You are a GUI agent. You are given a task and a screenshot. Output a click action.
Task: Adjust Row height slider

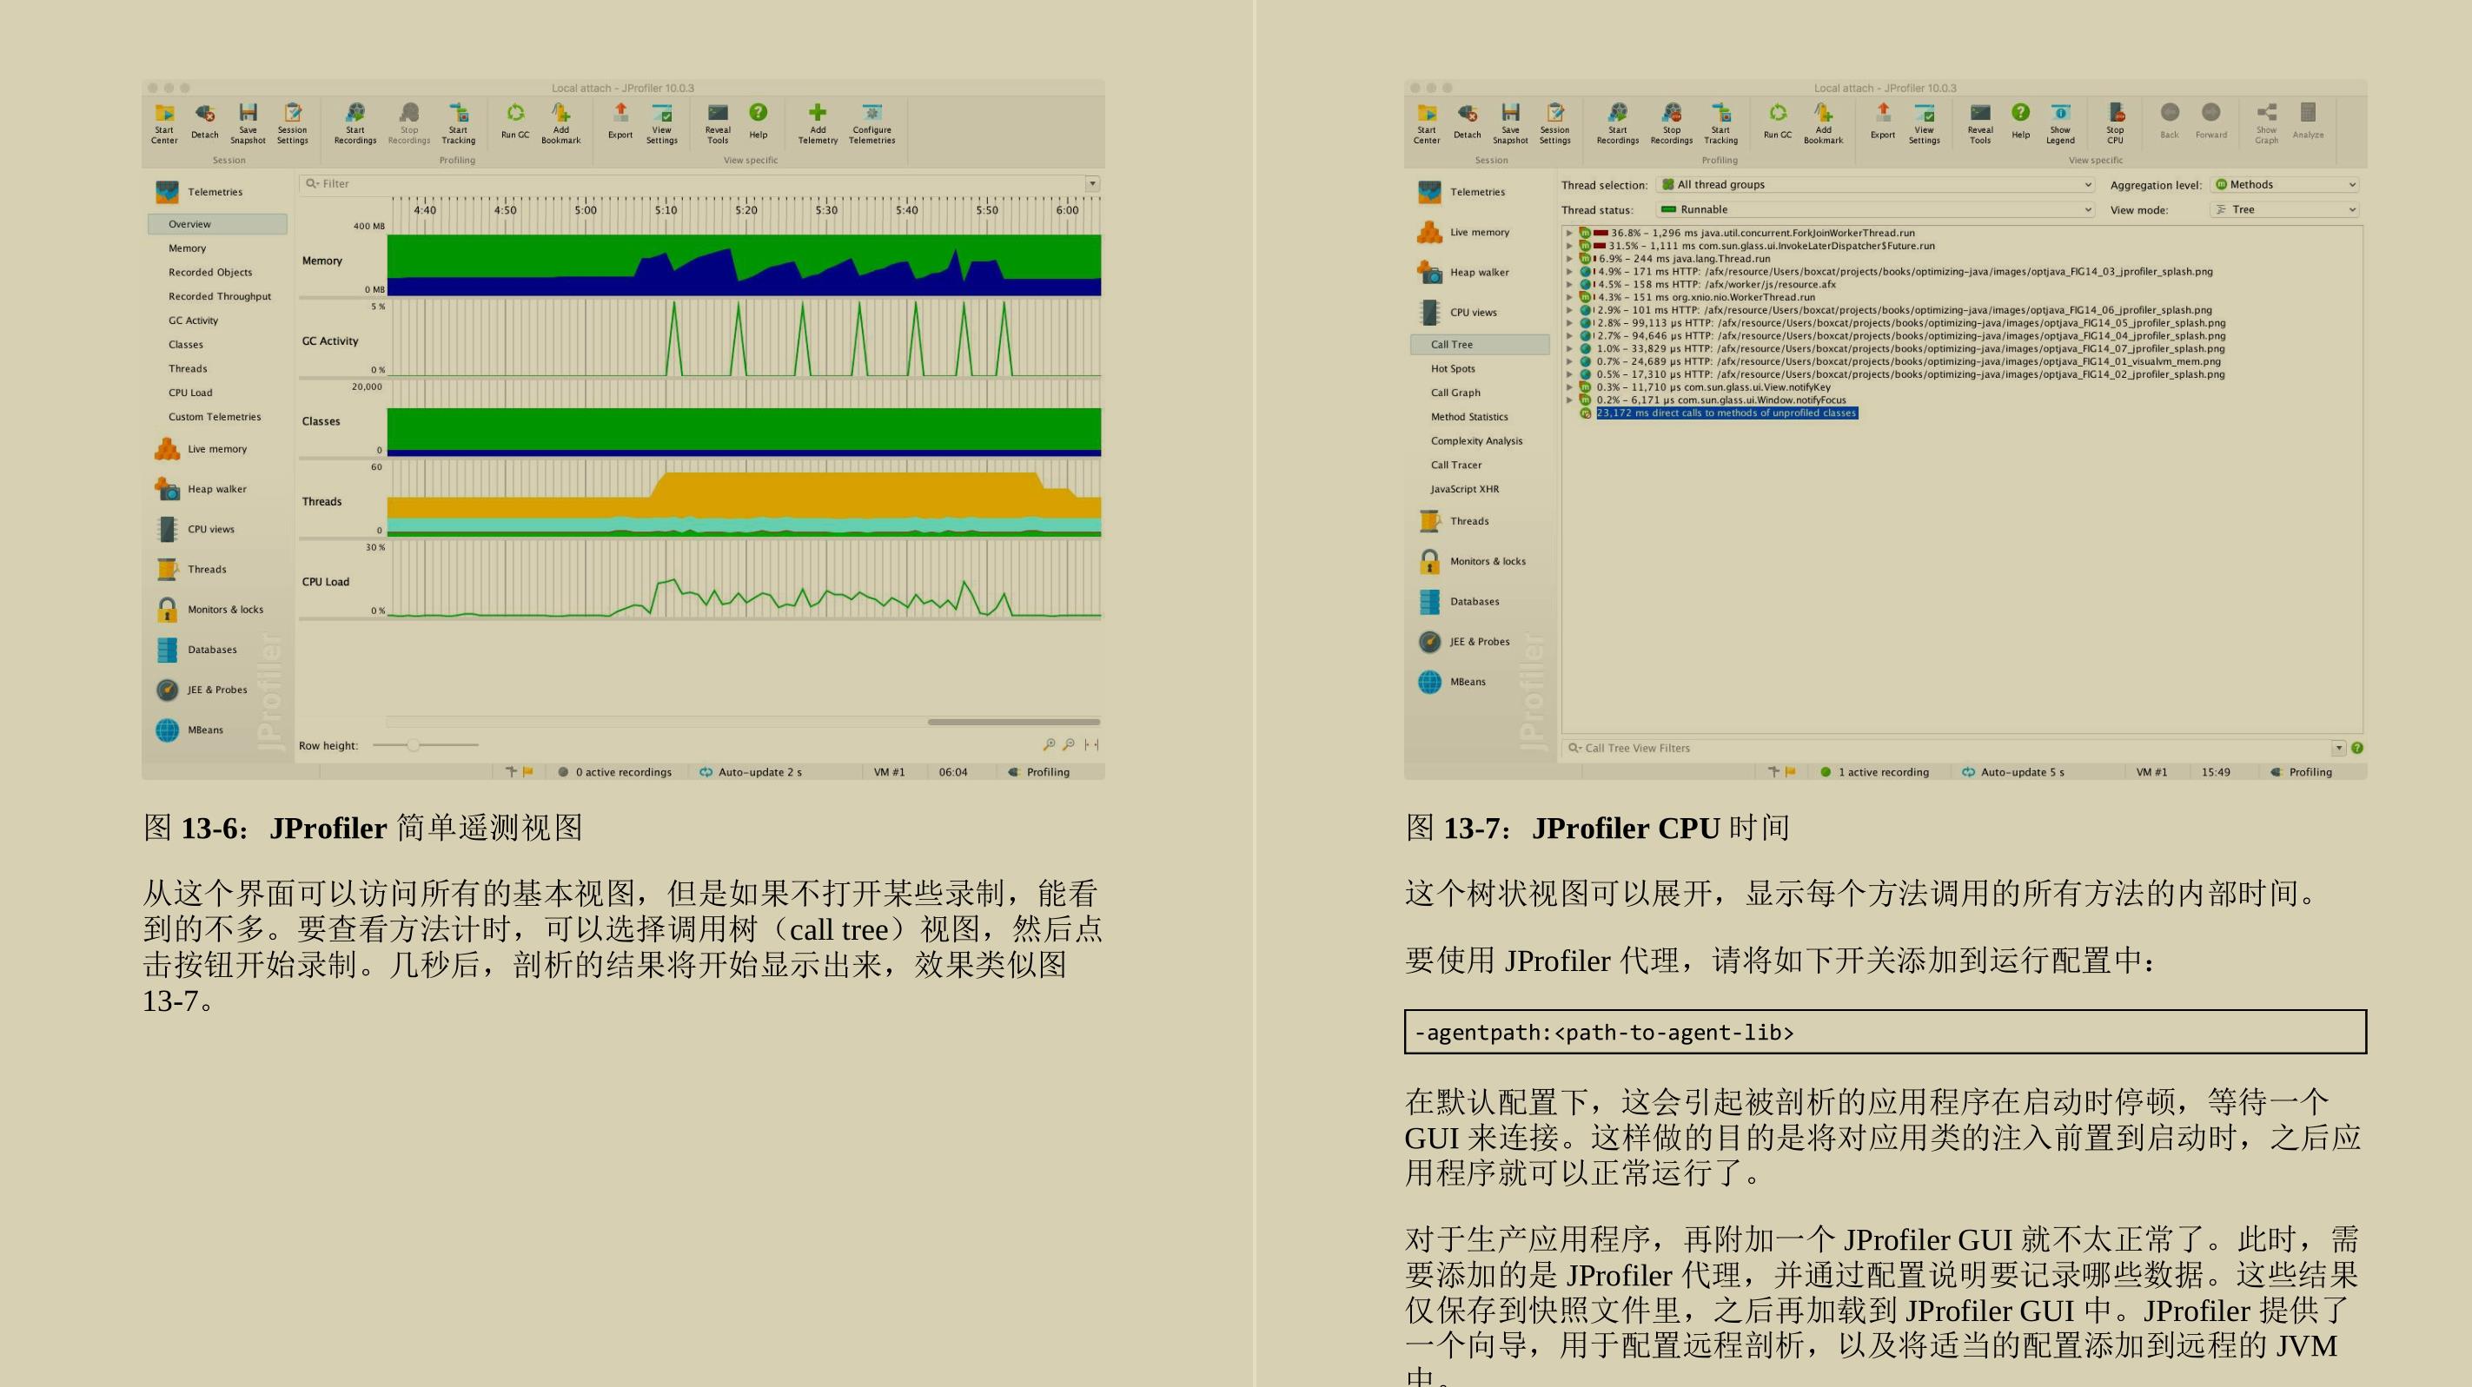pyautogui.click(x=413, y=745)
